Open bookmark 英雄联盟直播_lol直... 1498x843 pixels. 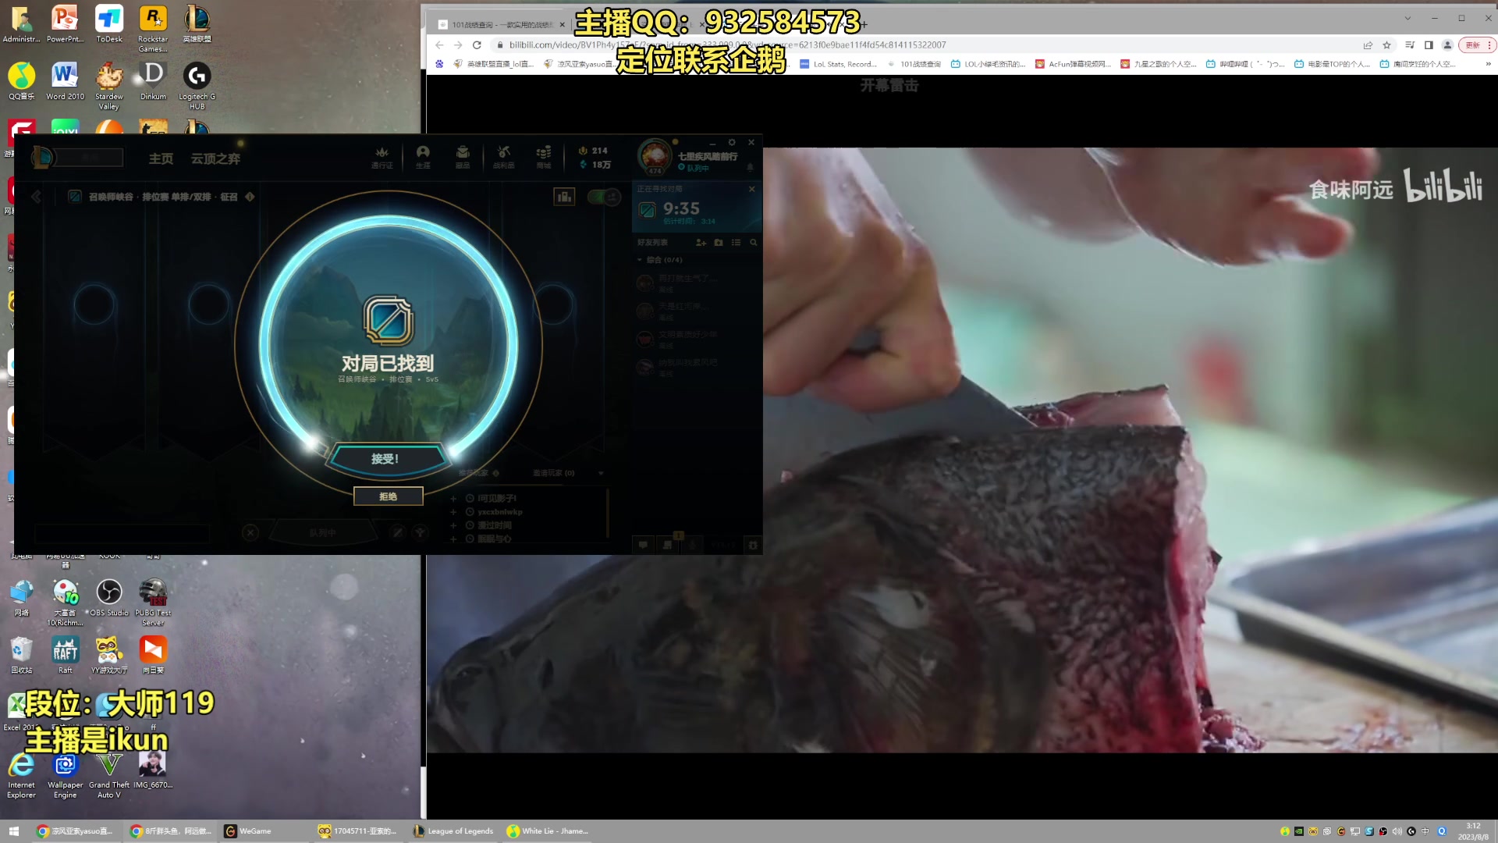click(x=493, y=64)
